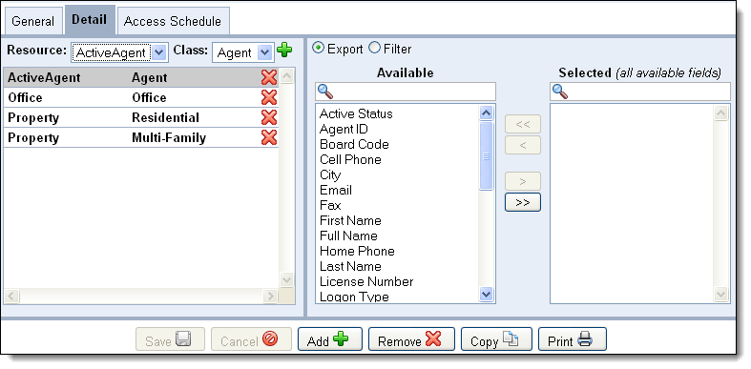Click the move one left < button

[x=523, y=145]
